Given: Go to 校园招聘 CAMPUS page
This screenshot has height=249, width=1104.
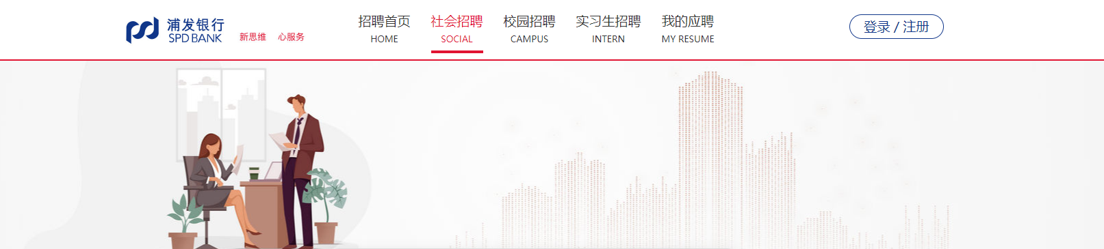Looking at the screenshot, I should click(529, 29).
